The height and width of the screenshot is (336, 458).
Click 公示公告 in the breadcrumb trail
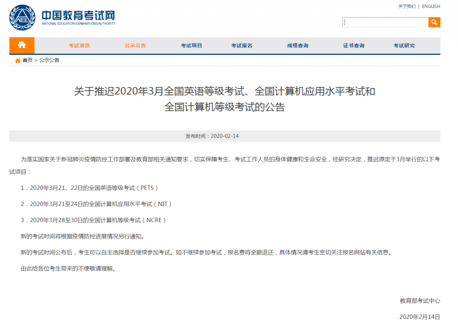coord(49,61)
